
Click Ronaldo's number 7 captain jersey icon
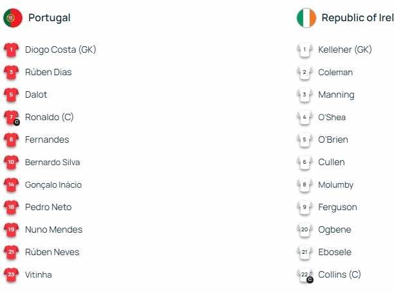pyautogui.click(x=12, y=118)
